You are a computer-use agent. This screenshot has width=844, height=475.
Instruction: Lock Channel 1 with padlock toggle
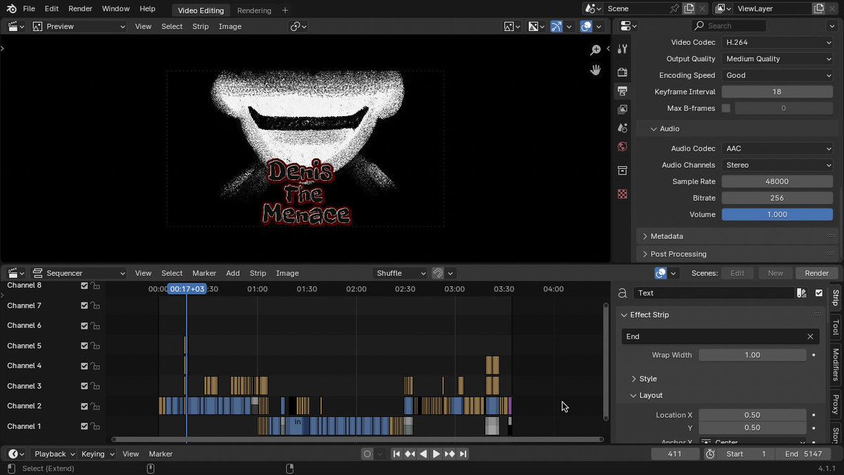pyautogui.click(x=94, y=426)
